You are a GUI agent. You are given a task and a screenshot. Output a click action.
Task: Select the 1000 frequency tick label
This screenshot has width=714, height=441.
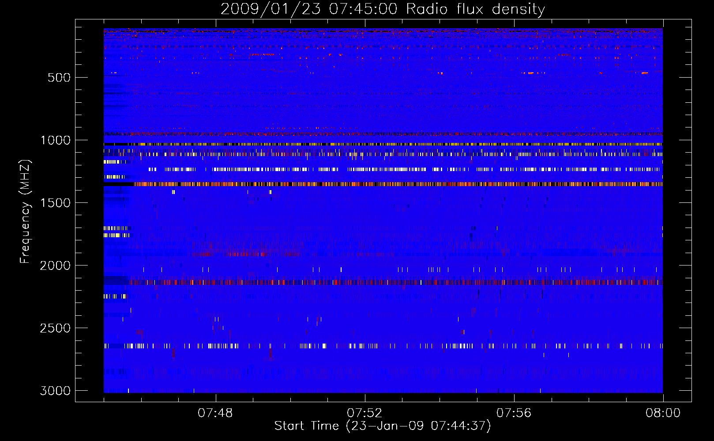55,140
